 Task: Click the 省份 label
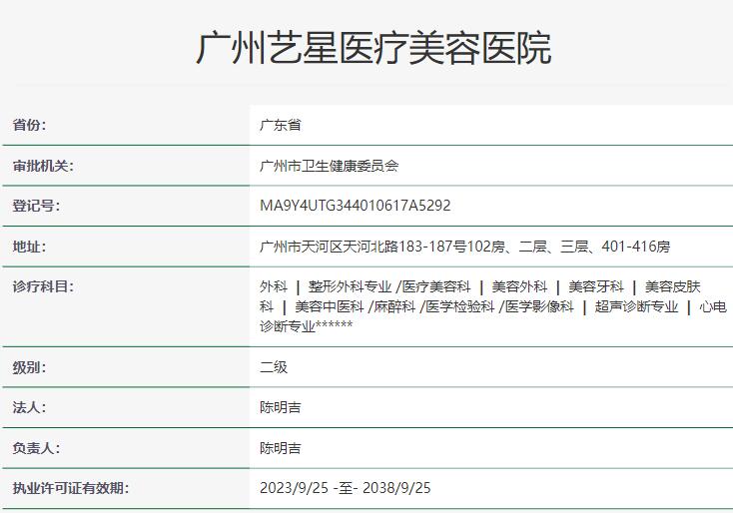[29, 125]
